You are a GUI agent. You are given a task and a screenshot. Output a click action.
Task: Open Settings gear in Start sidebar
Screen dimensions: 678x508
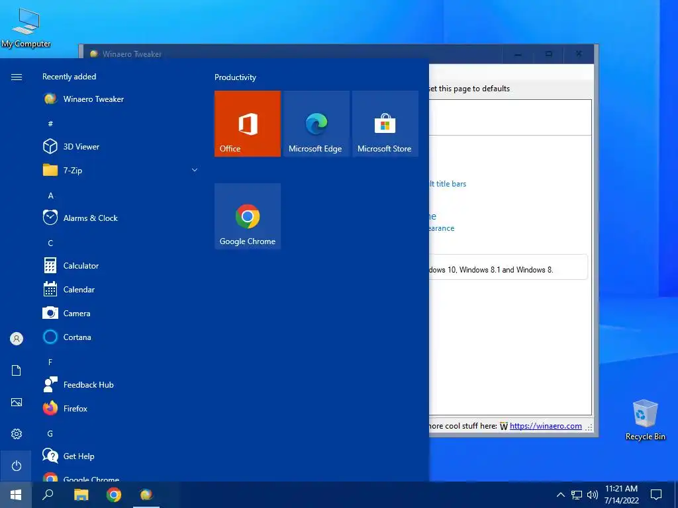tap(17, 434)
